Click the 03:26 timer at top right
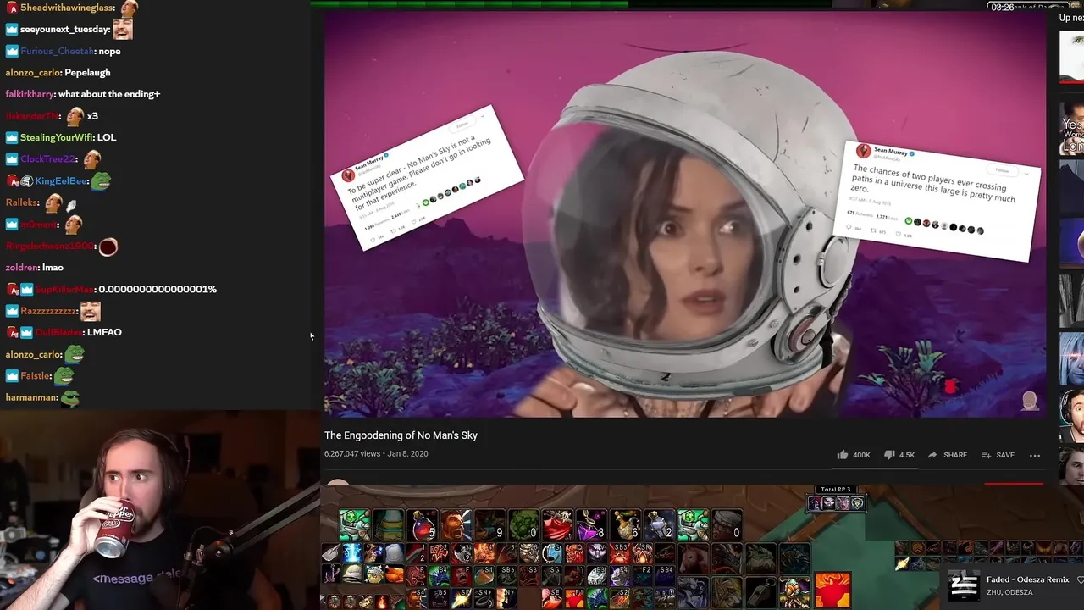 (x=1003, y=7)
